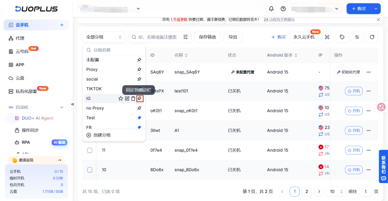Select checkbox for row 10
Image resolution: width=388 pixels, height=201 pixels.
(x=90, y=170)
